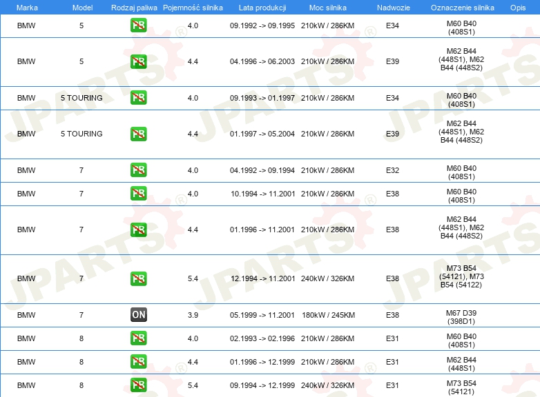Image resolution: width=540 pixels, height=397 pixels.
Task: Click petrol icon in 01.1996 -> 12.1999 row
Action: [x=138, y=362]
